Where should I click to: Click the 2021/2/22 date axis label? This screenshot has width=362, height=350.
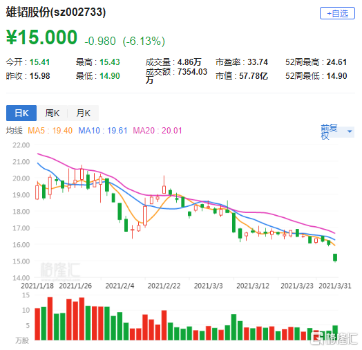(x=164, y=286)
